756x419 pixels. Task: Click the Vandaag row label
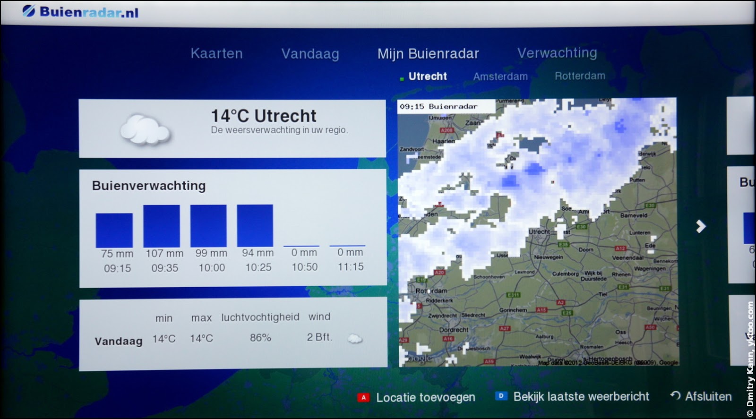pyautogui.click(x=119, y=341)
